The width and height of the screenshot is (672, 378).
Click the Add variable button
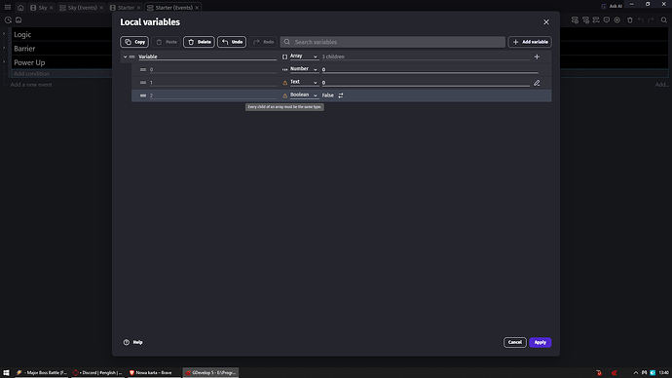(530, 42)
